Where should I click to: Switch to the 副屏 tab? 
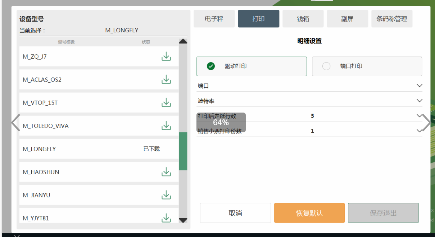pyautogui.click(x=347, y=19)
